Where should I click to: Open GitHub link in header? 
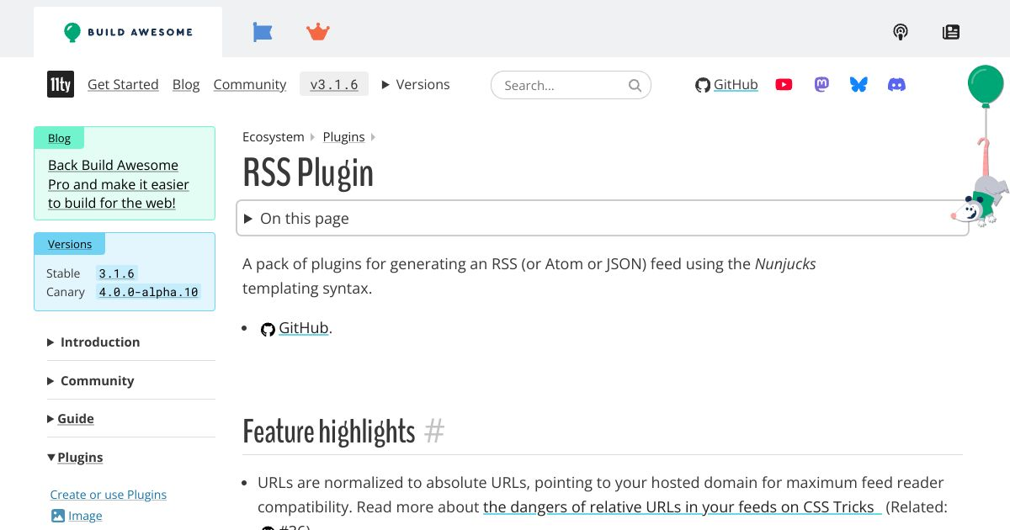coord(736,84)
